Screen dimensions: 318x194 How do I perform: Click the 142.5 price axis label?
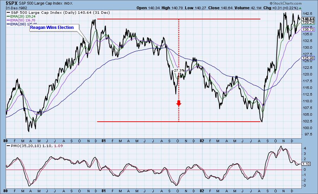[x=307, y=14]
